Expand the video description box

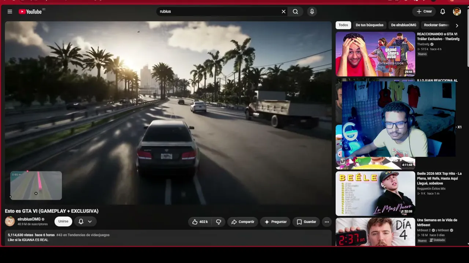(168, 238)
